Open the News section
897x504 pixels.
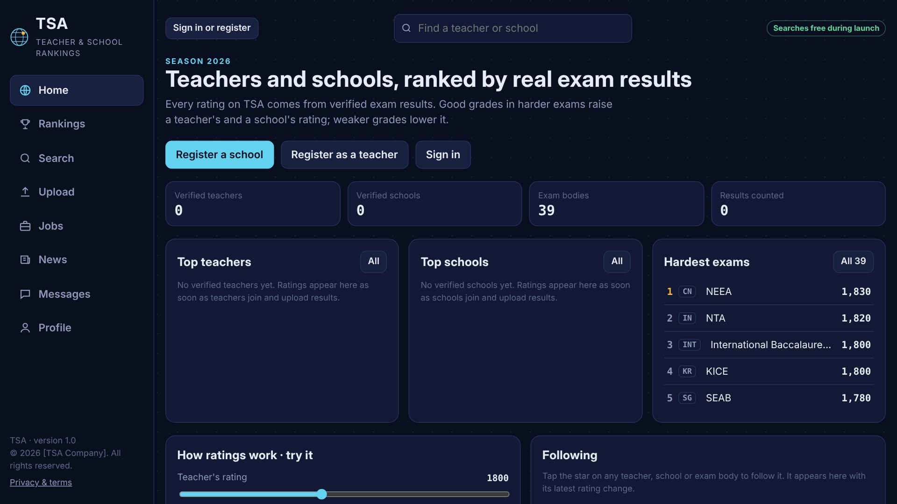coord(77,259)
